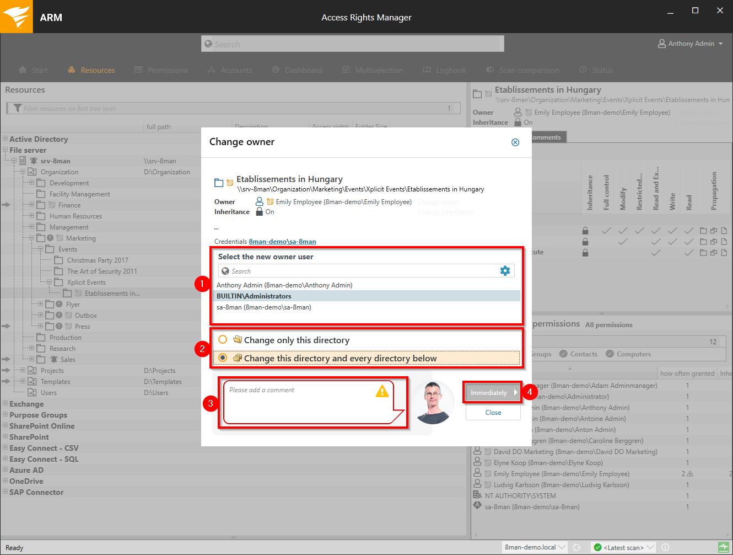This screenshot has height=555, width=733.
Task: Click the credentials link 8man-demo\sa-8man
Action: (x=282, y=241)
